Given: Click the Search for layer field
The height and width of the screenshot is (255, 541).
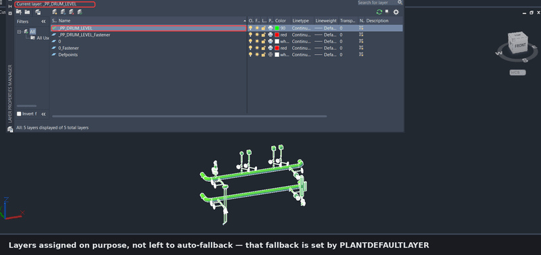Looking at the screenshot, I should coord(377,3).
